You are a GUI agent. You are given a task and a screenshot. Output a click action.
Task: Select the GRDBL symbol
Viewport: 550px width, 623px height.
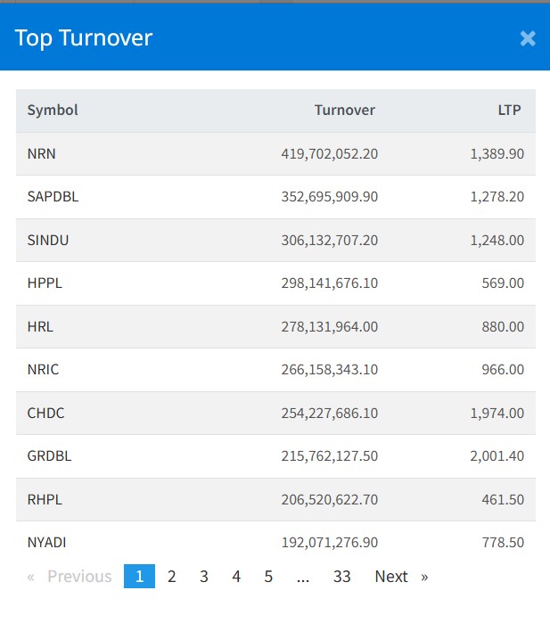tap(49, 456)
